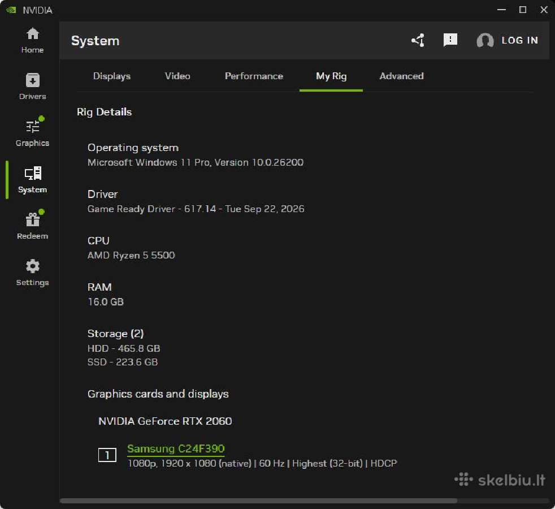Open the Settings gear page
Viewport: 555px width, 509px height.
[32, 273]
